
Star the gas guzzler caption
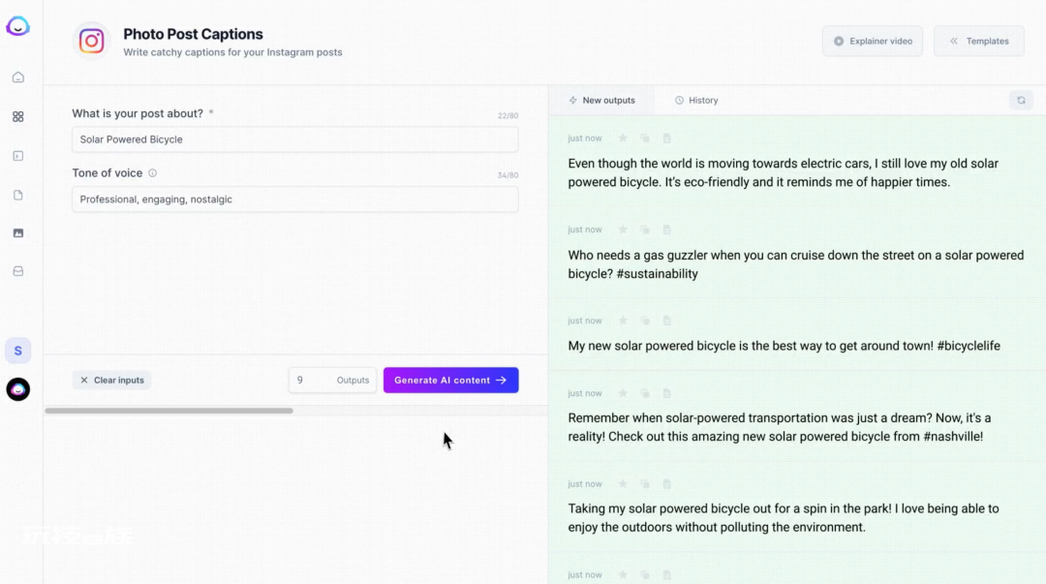click(x=623, y=230)
